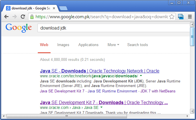Open green arrow dropdown beside Java SE breadcrumb
The width and height of the screenshot is (196, 120).
coord(101,107)
